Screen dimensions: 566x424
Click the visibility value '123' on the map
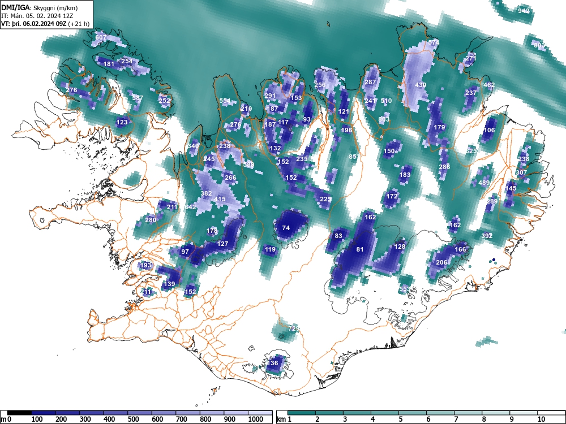(122, 122)
